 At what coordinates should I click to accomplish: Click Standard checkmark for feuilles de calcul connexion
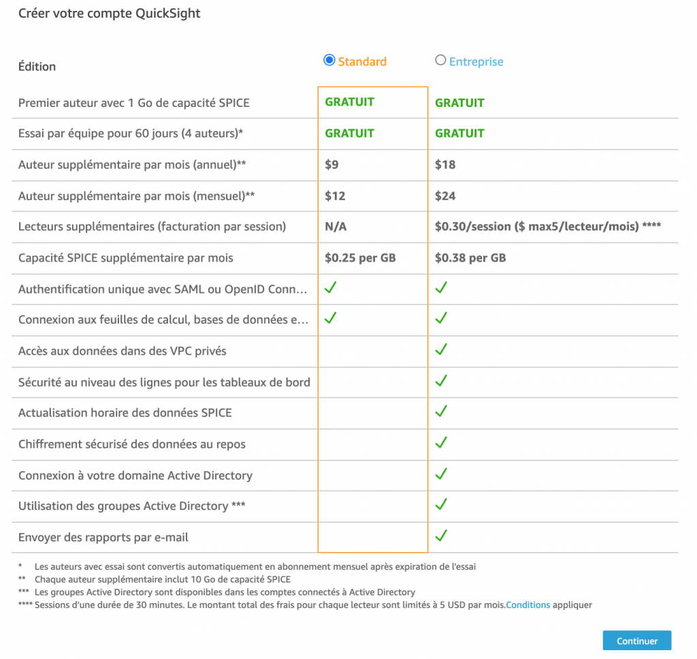coord(331,318)
